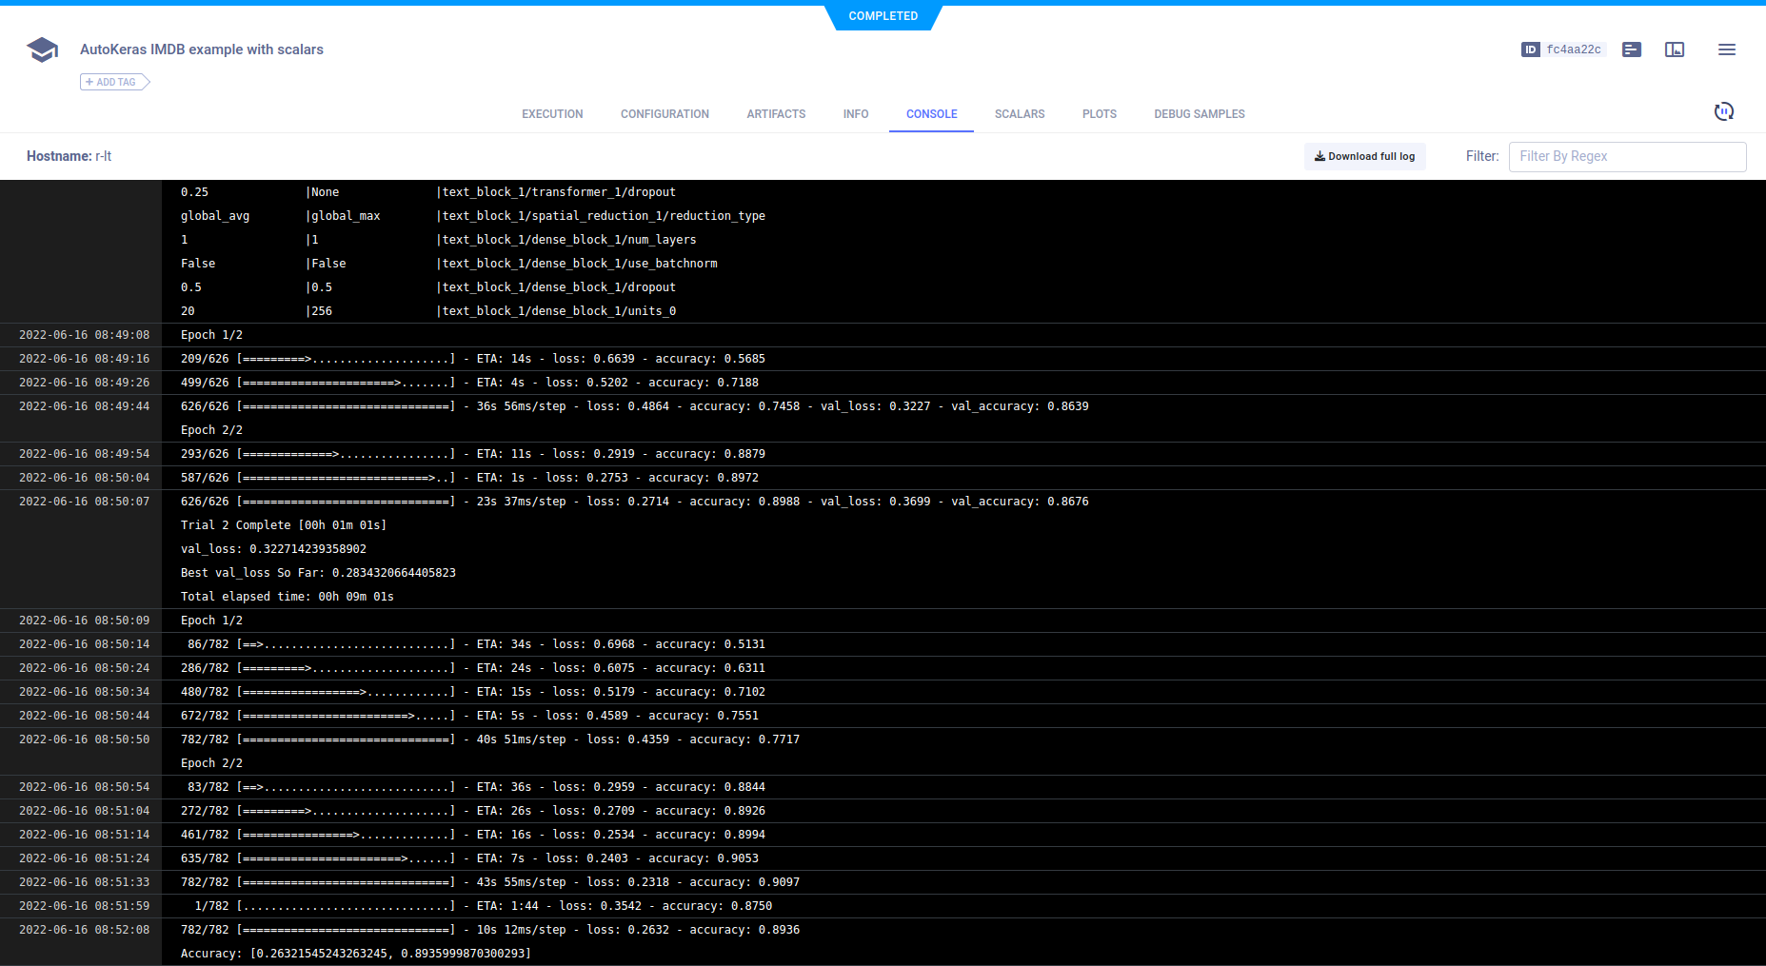Screen dimensions: 1766x966
Task: Switch to the EXECUTION tab
Action: click(x=552, y=114)
